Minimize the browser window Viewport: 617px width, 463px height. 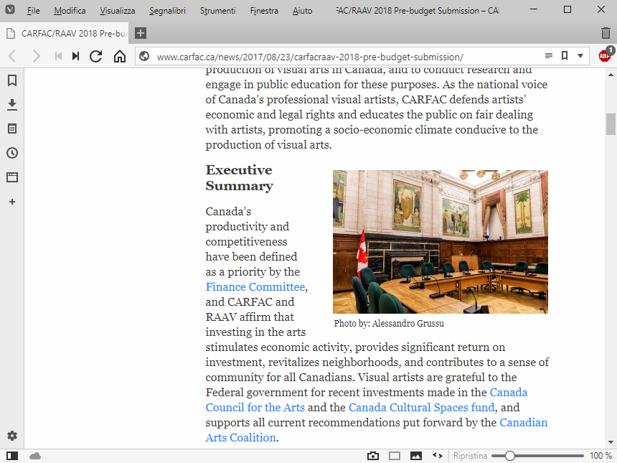[534, 9]
